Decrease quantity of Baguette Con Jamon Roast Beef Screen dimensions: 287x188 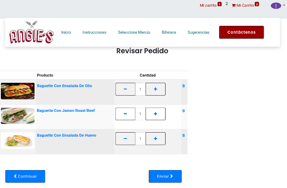pos(125,114)
